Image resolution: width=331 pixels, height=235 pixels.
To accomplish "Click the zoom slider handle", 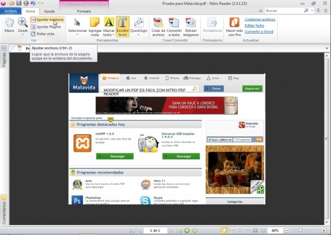I will pyautogui.click(x=300, y=230).
